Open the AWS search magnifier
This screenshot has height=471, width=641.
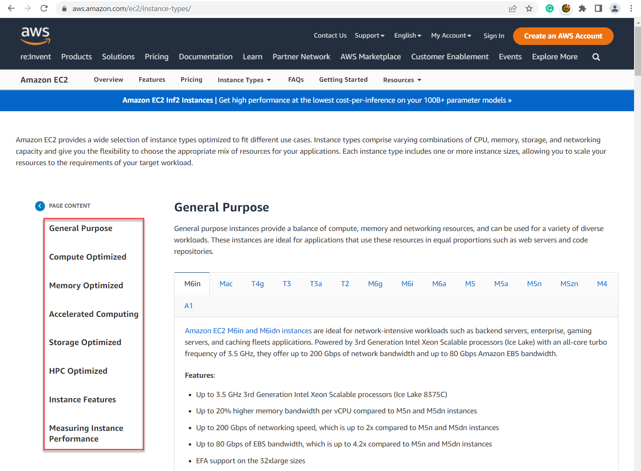click(596, 57)
